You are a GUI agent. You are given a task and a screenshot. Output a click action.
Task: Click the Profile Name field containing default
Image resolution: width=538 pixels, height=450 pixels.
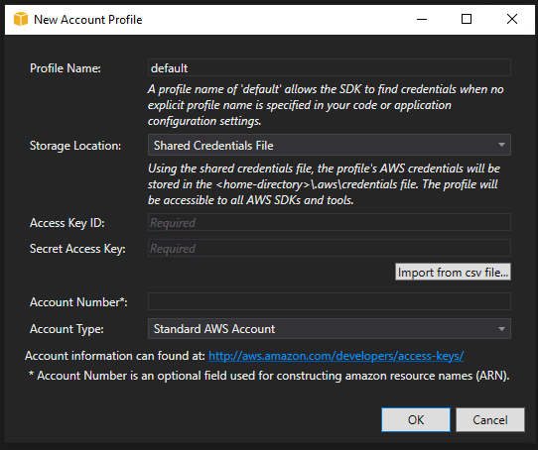[x=329, y=67]
